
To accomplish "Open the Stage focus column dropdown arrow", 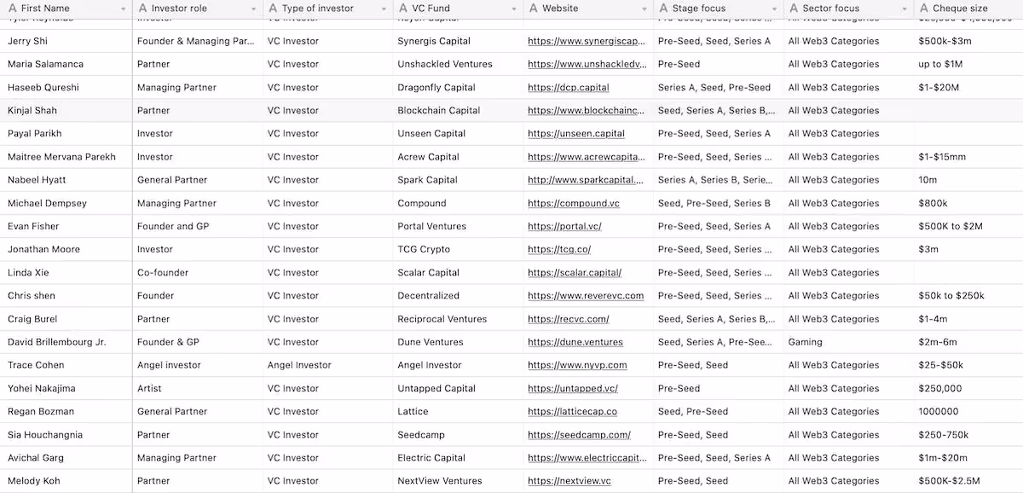I will [x=775, y=9].
